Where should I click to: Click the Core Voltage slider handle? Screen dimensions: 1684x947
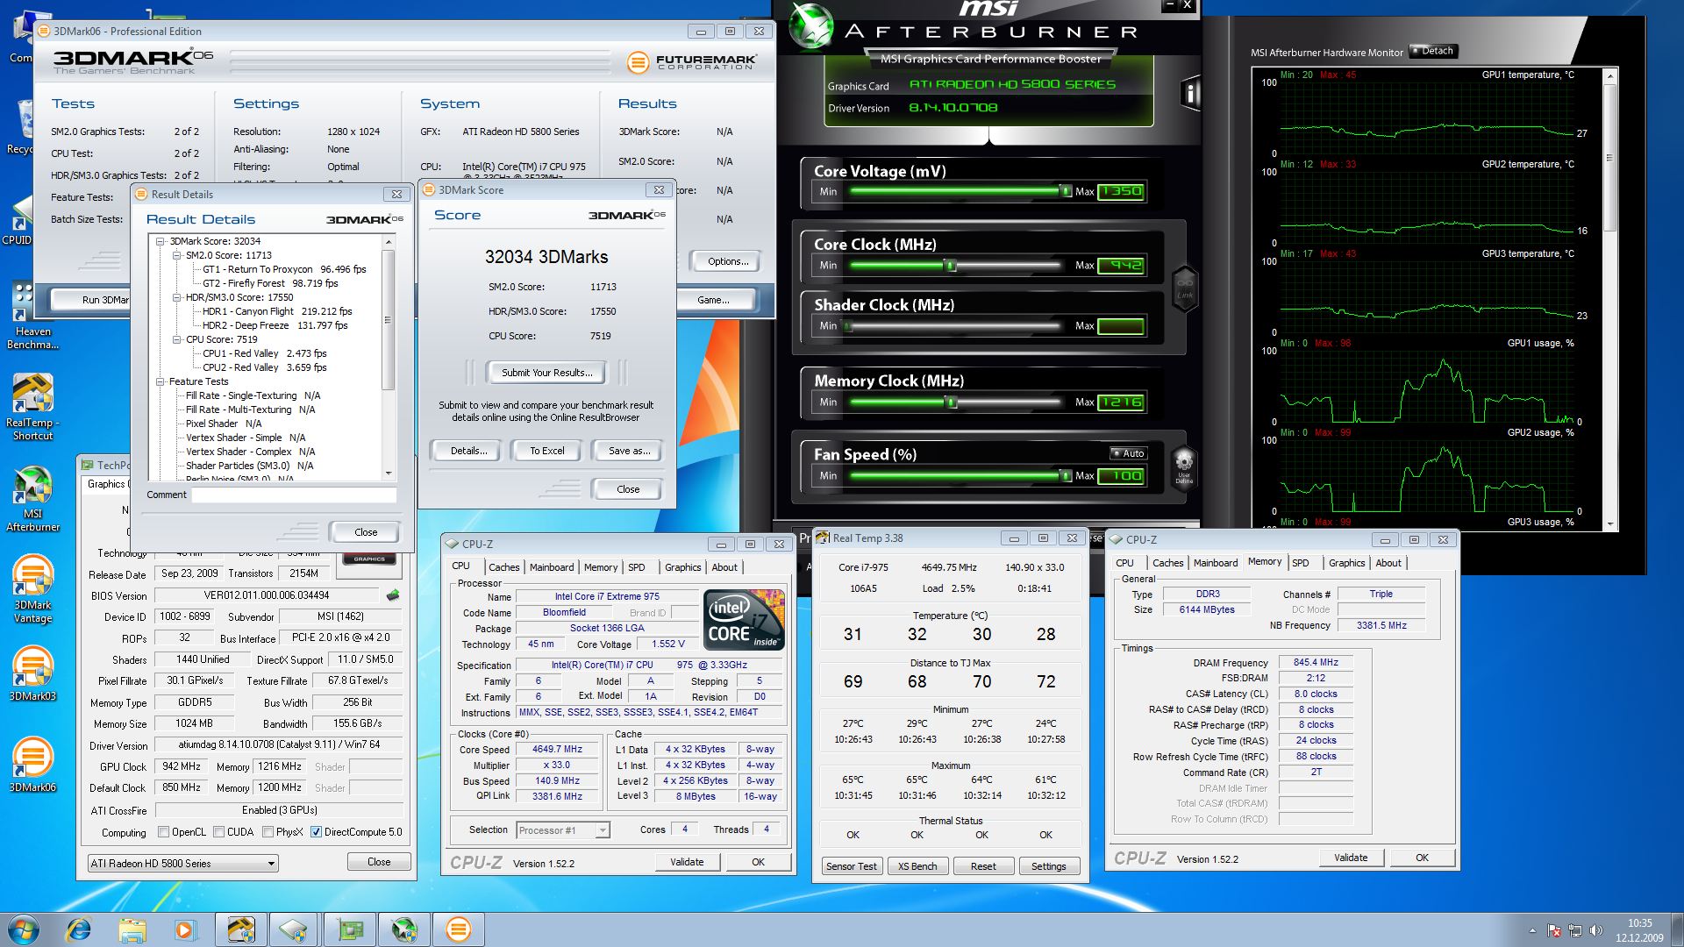coord(1065,191)
